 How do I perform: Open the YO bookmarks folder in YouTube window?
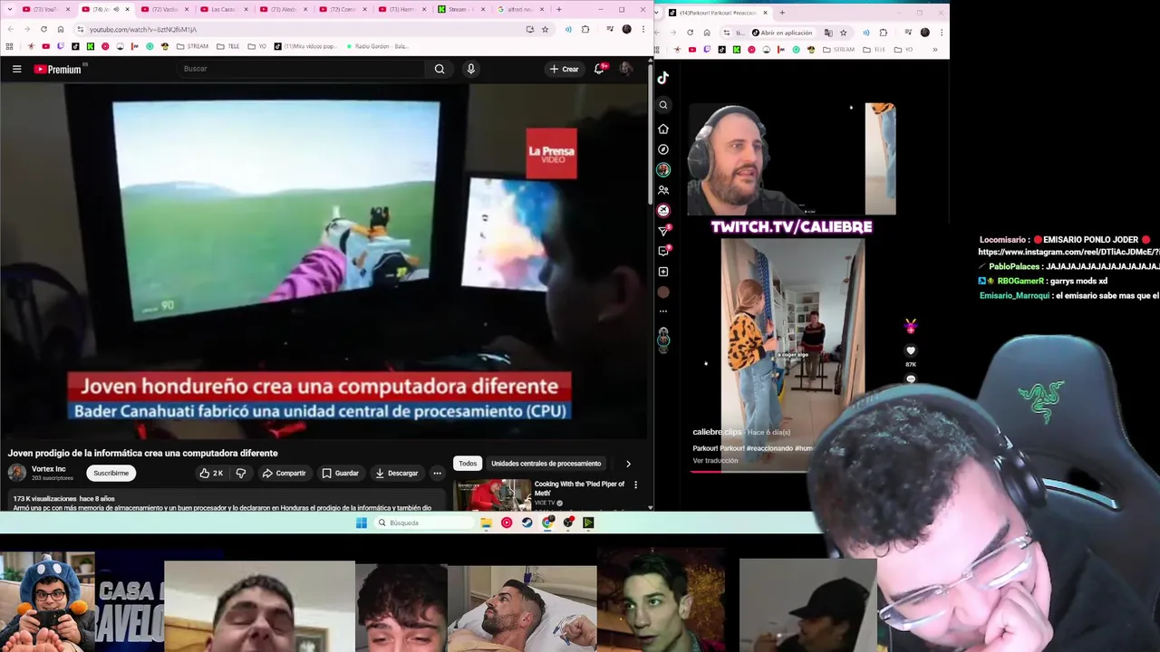pyautogui.click(x=256, y=46)
